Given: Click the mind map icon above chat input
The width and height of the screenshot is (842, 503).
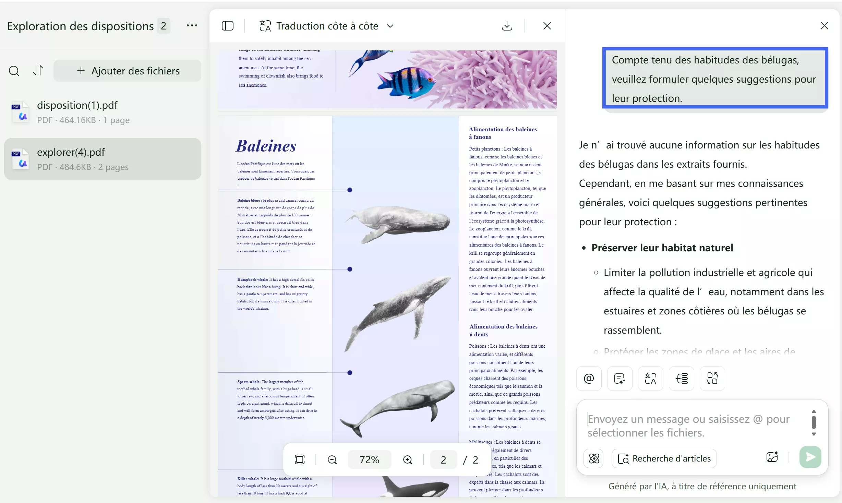Looking at the screenshot, I should click(681, 379).
